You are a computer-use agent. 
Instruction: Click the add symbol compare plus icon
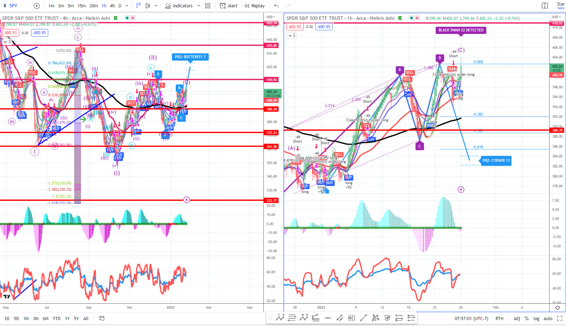point(37,6)
